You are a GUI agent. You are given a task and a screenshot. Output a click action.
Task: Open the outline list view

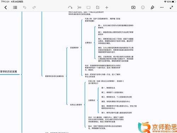click(15, 7)
